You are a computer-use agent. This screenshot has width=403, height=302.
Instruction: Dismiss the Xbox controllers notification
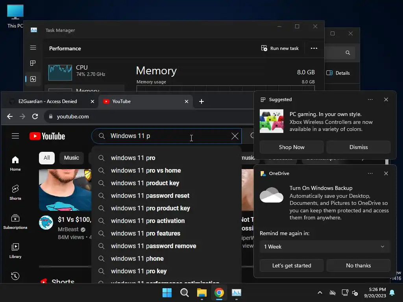359,147
